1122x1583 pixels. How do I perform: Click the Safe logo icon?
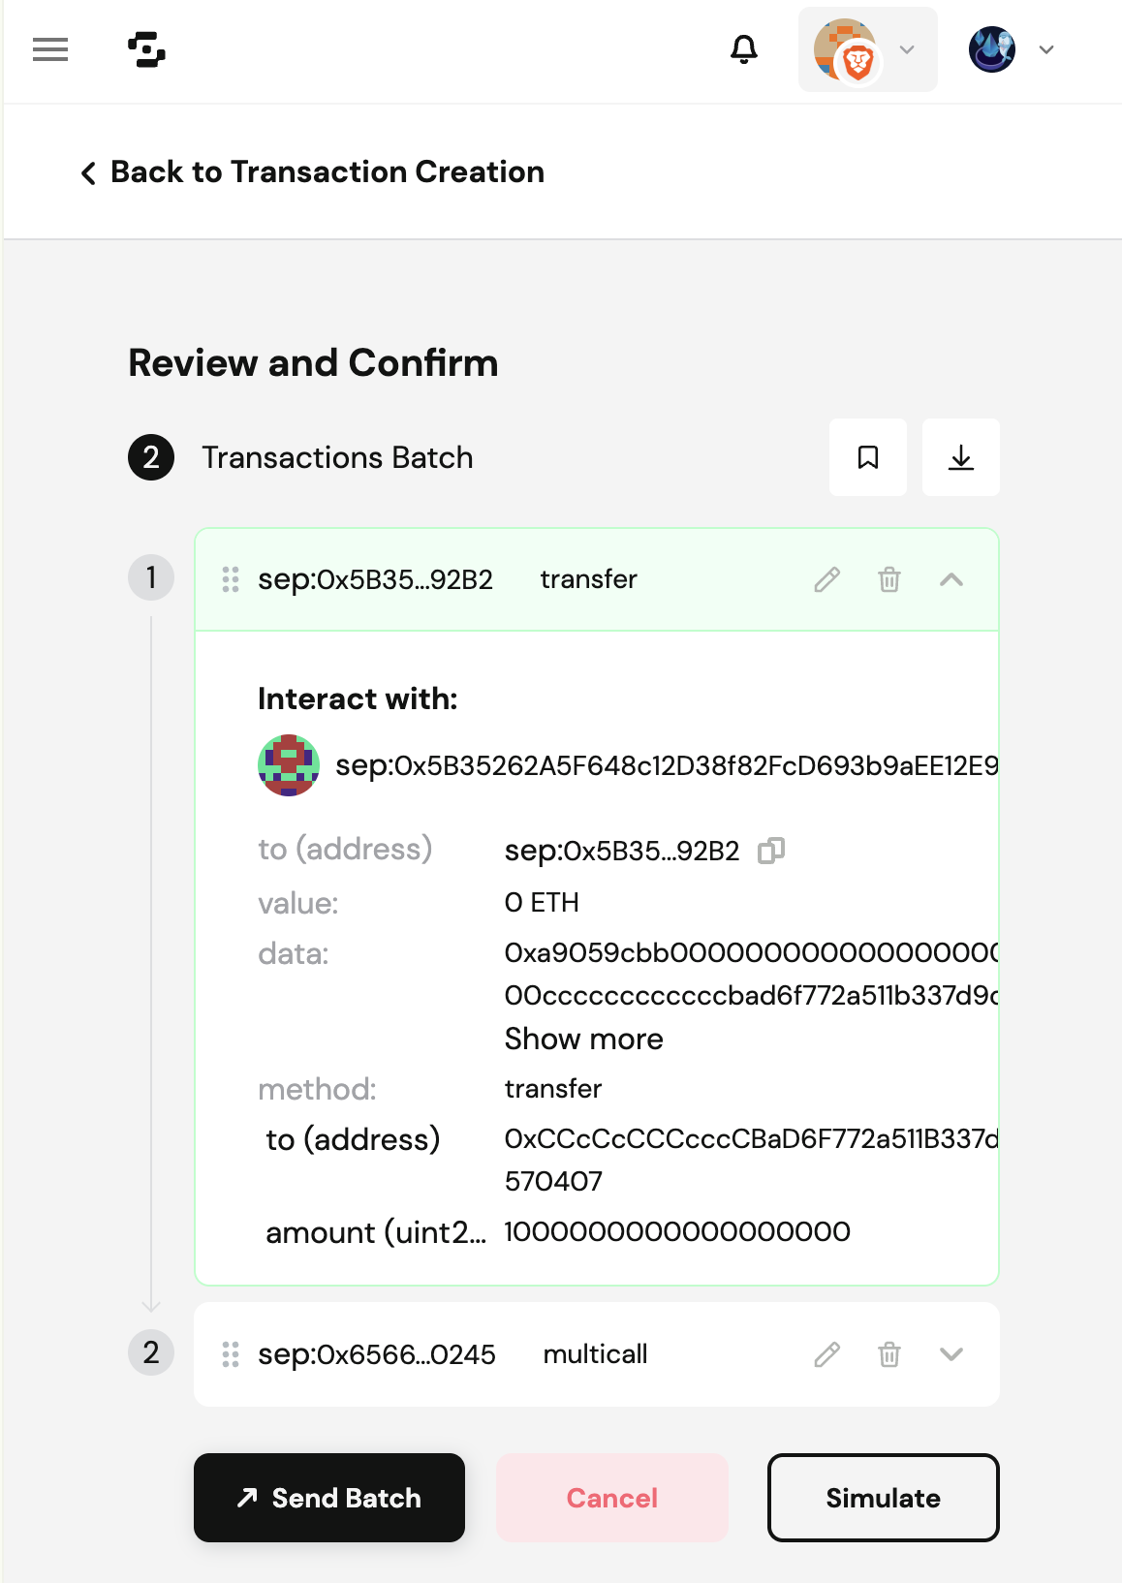coord(146,49)
